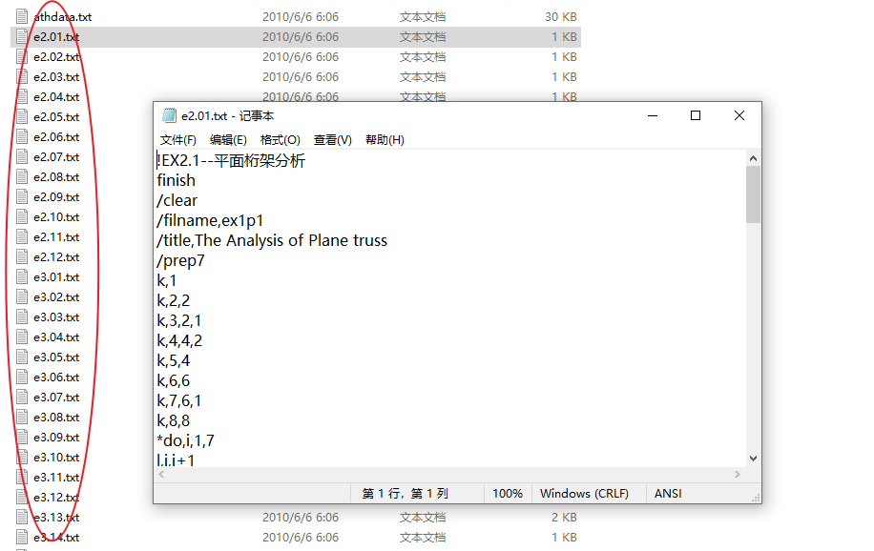Viewport: 874px width, 551px height.
Task: Click the file icon of e3.04.txt
Action: [22, 337]
